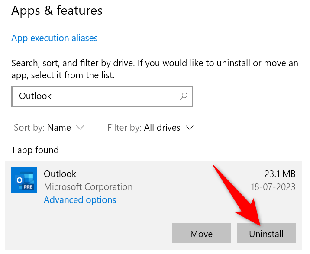Expand the Filter by chevron arrow
The image size is (310, 254).
190,128
